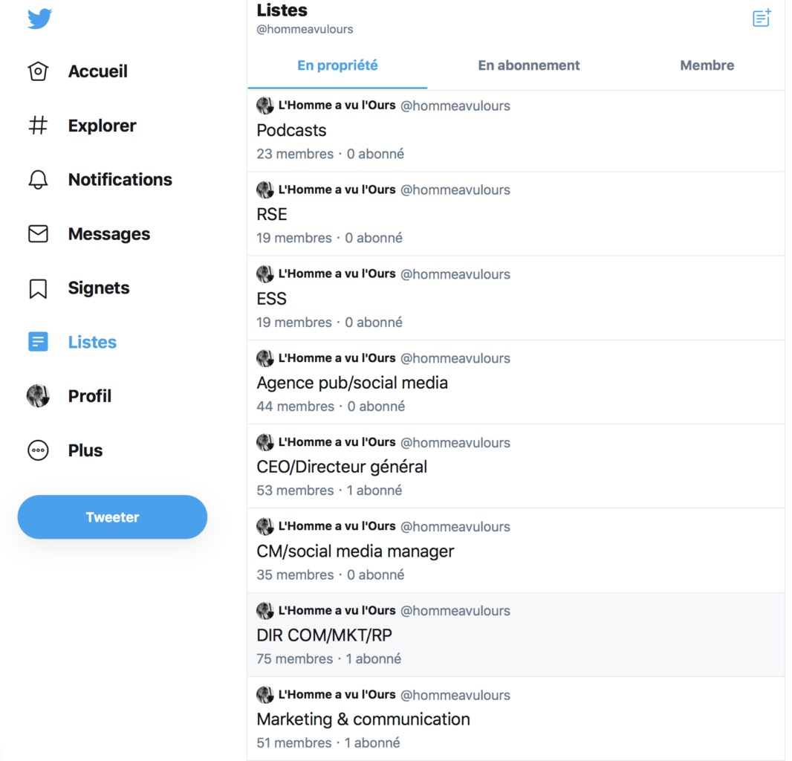Open the Agence pub/social media list
The image size is (792, 761).
516,383
